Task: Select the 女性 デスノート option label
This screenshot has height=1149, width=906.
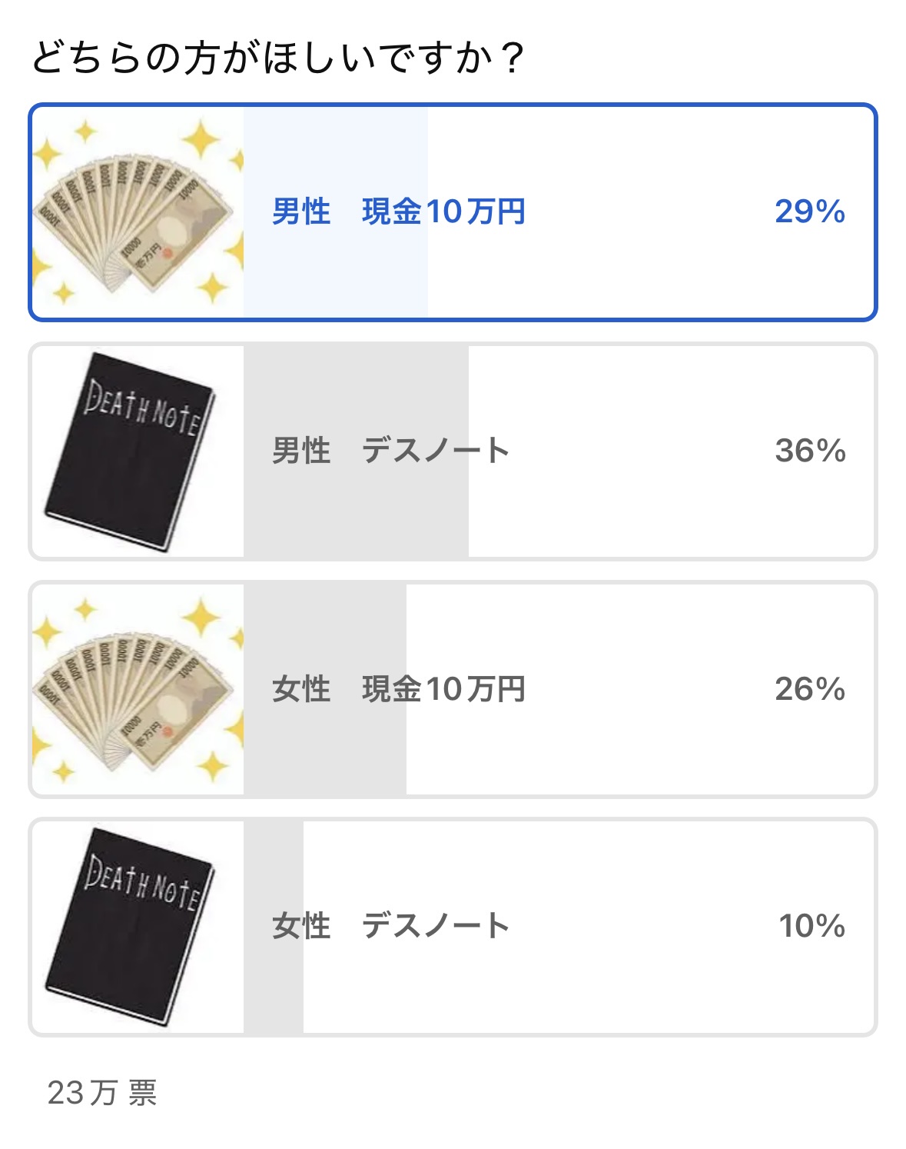Action: click(x=390, y=926)
